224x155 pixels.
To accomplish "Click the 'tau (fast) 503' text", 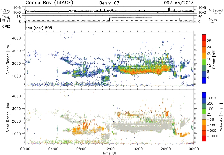I will 39,28.
